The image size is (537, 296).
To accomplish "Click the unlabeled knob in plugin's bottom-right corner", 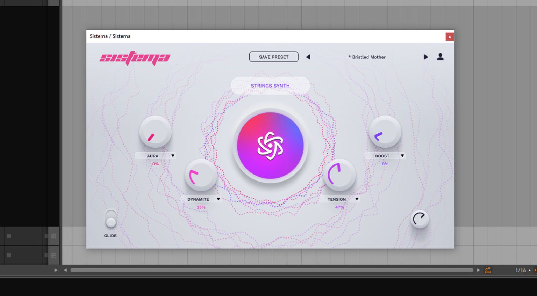I will (x=419, y=219).
